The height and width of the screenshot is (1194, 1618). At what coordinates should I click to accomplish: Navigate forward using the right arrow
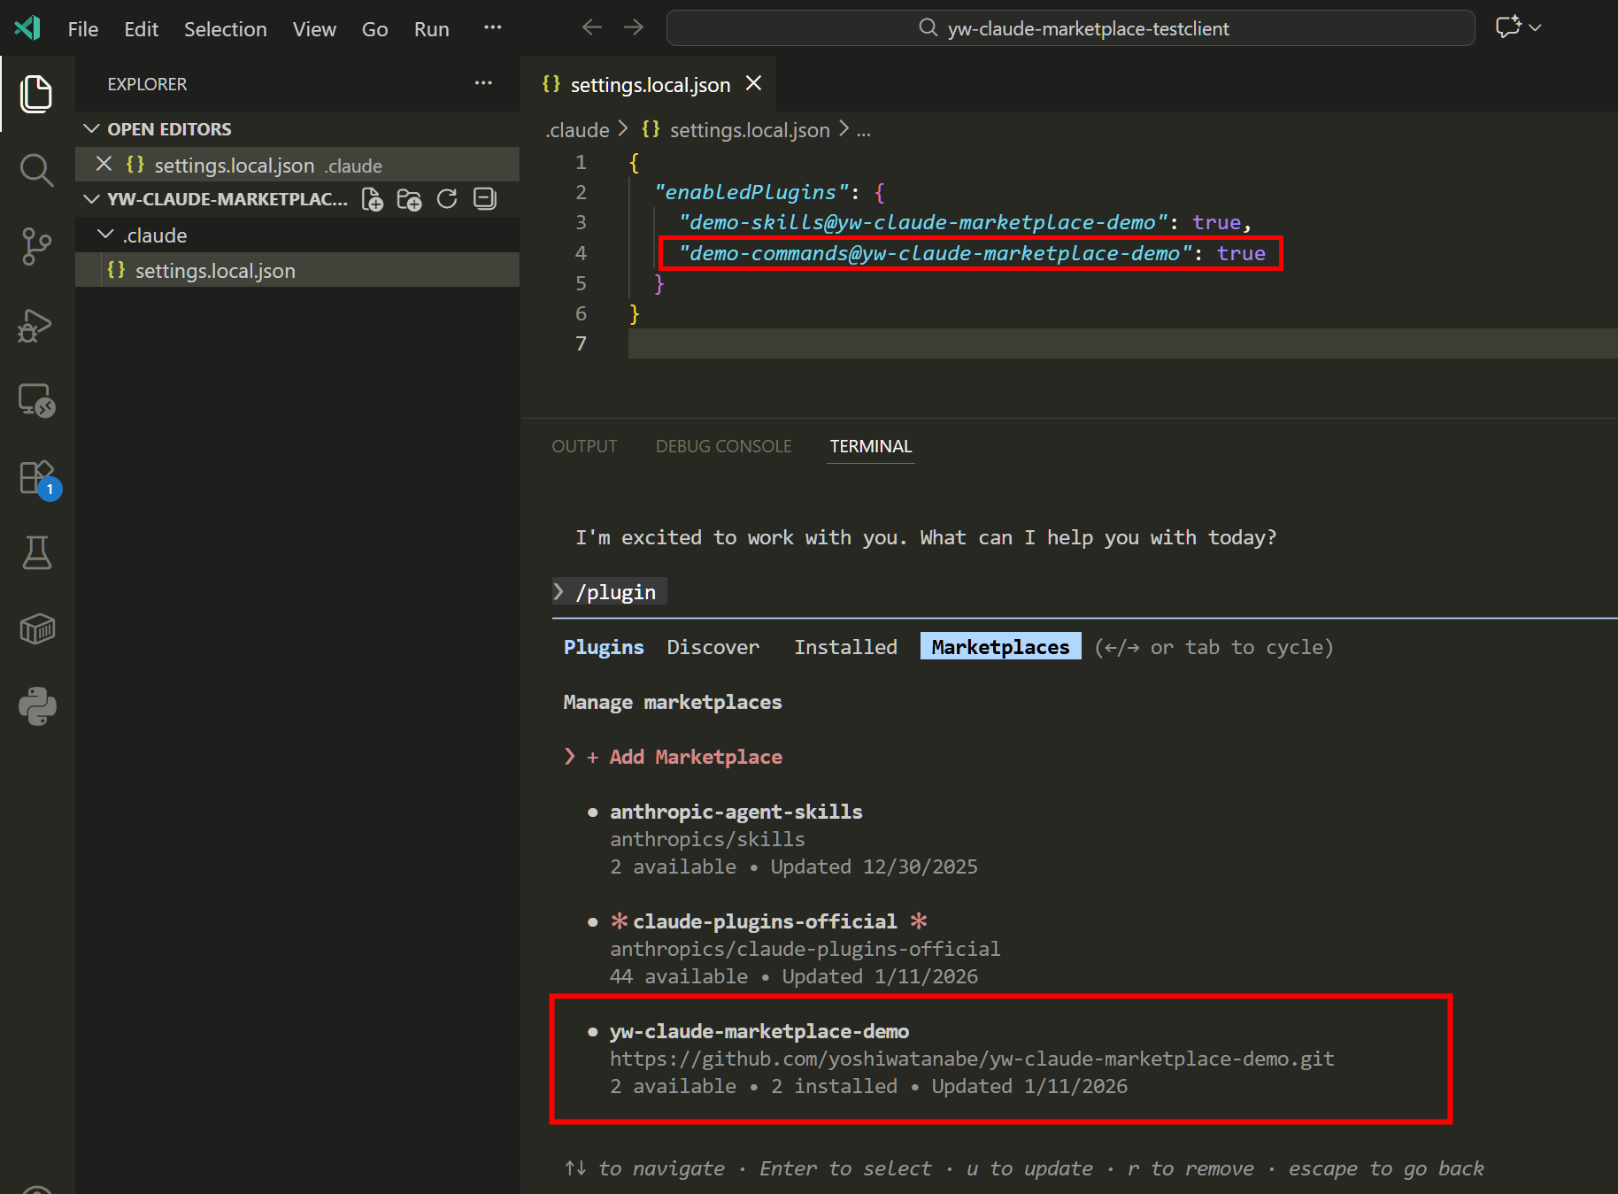pyautogui.click(x=634, y=28)
